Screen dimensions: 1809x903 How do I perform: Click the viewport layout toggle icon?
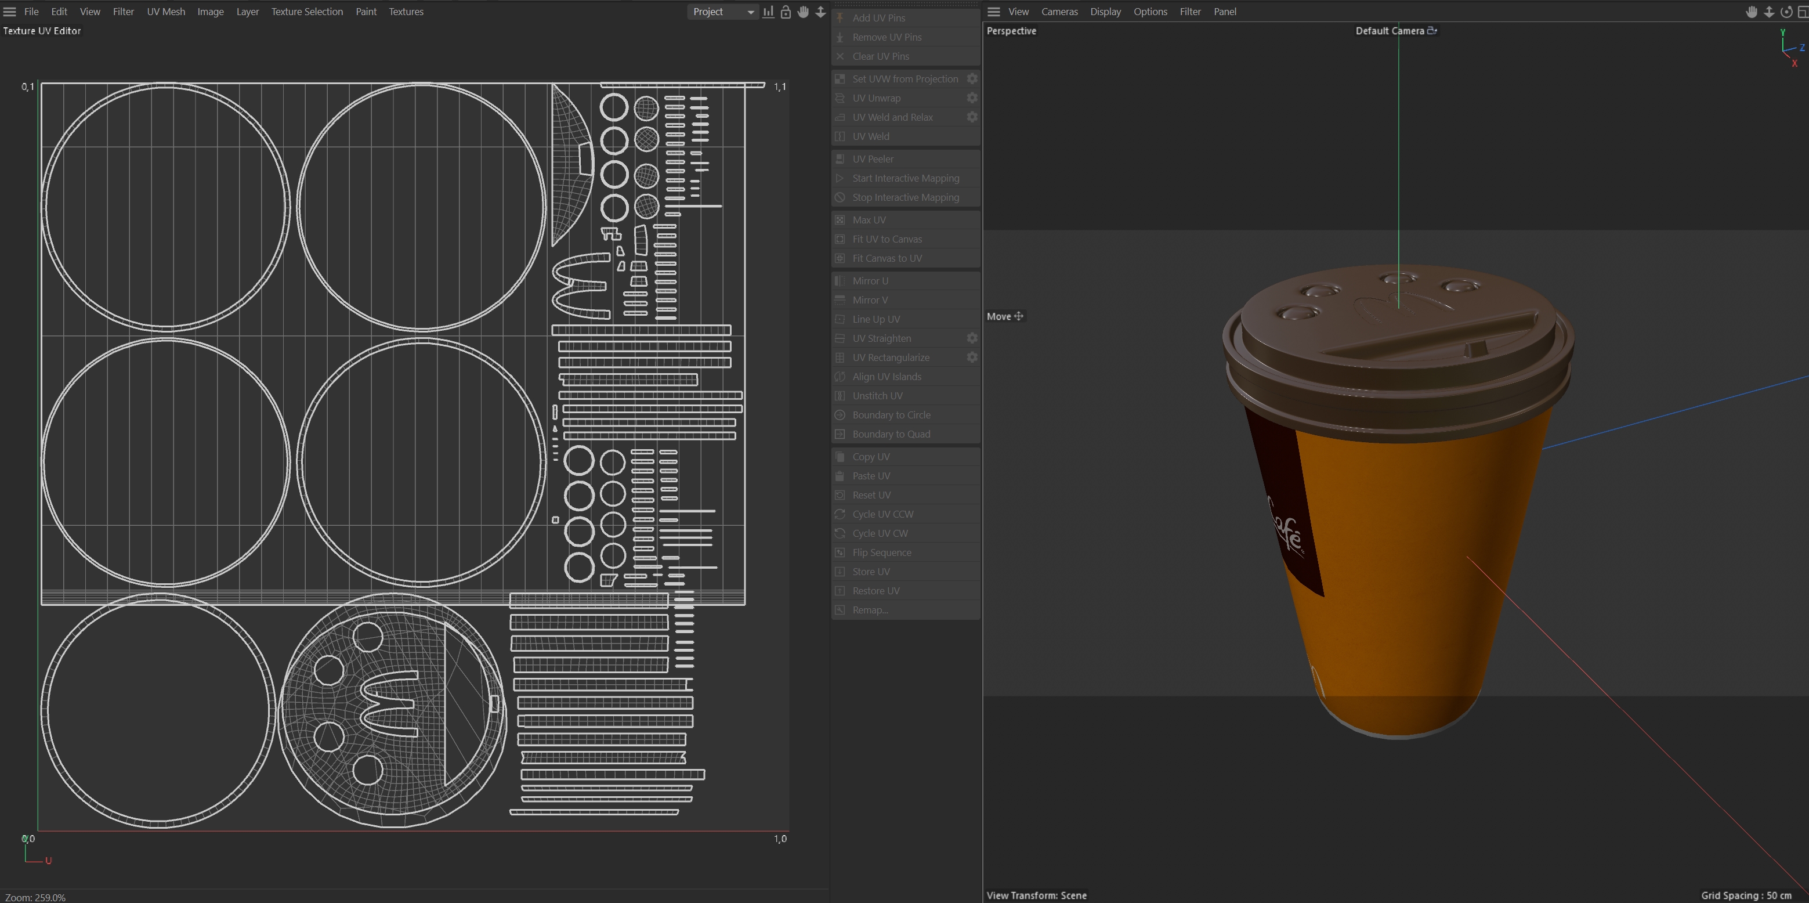click(1802, 11)
